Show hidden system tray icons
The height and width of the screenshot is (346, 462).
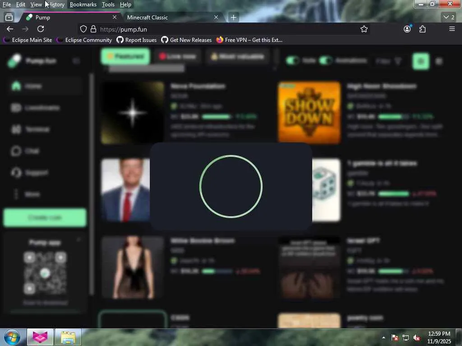(383, 337)
